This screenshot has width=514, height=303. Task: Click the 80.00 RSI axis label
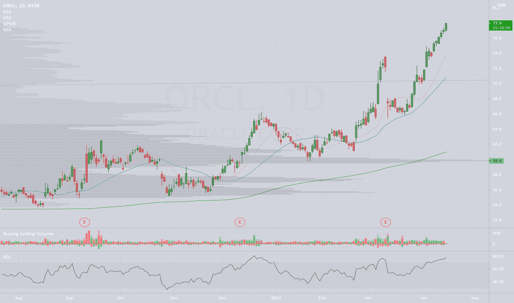point(498,257)
